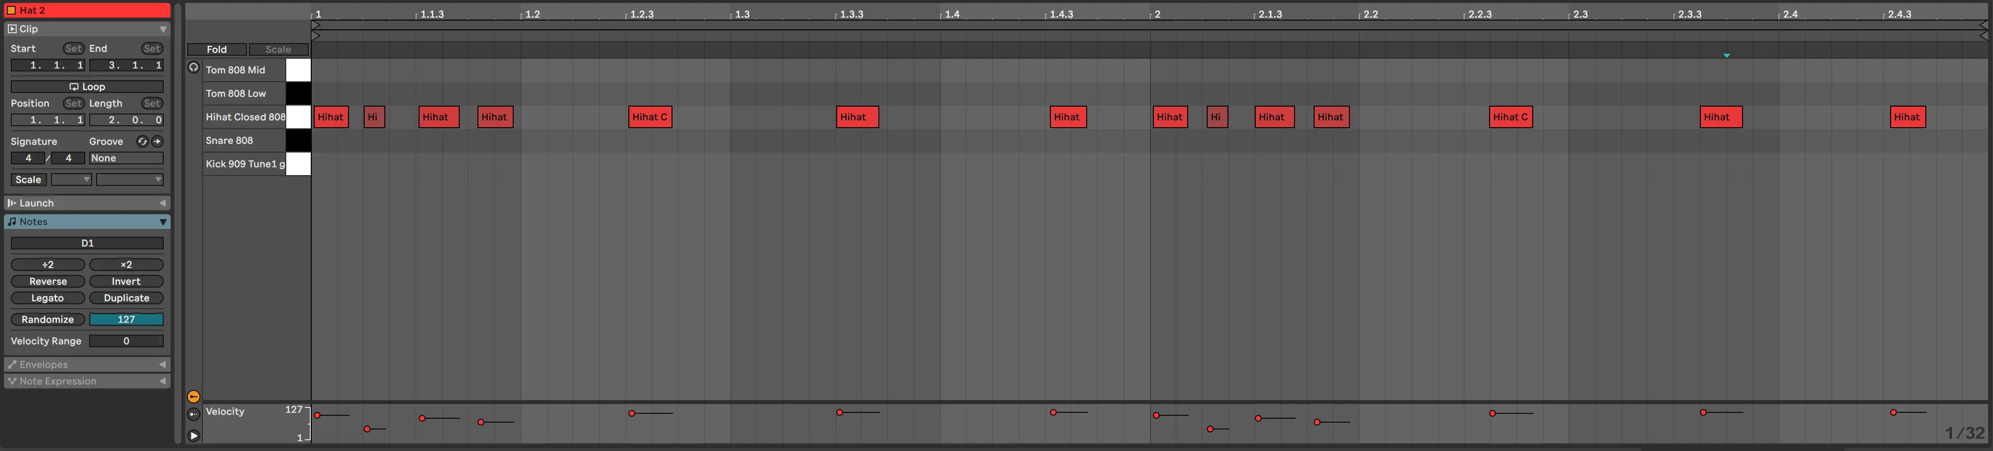This screenshot has width=1993, height=451.
Task: Click the play triangle icon below Velocity lane
Action: [x=194, y=436]
